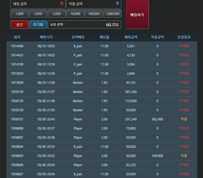Click the 당첨결과 column header

point(184,37)
